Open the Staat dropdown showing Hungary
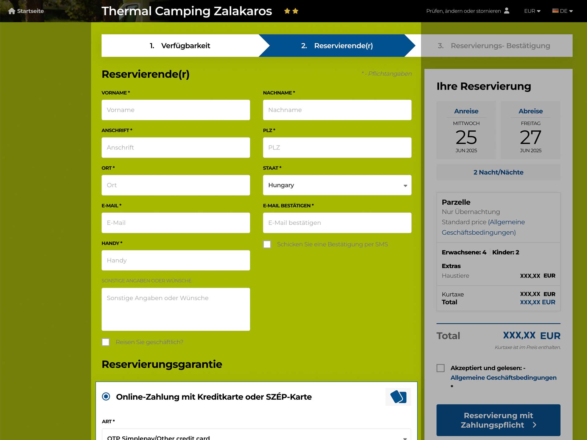Viewport: 587px width, 440px height. 337,185
